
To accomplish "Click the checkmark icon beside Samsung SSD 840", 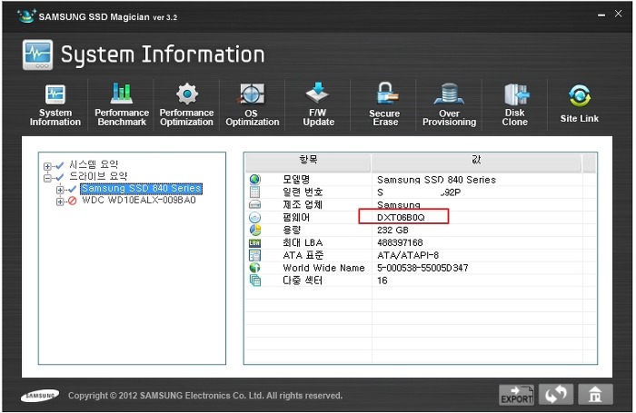I will click(x=72, y=189).
